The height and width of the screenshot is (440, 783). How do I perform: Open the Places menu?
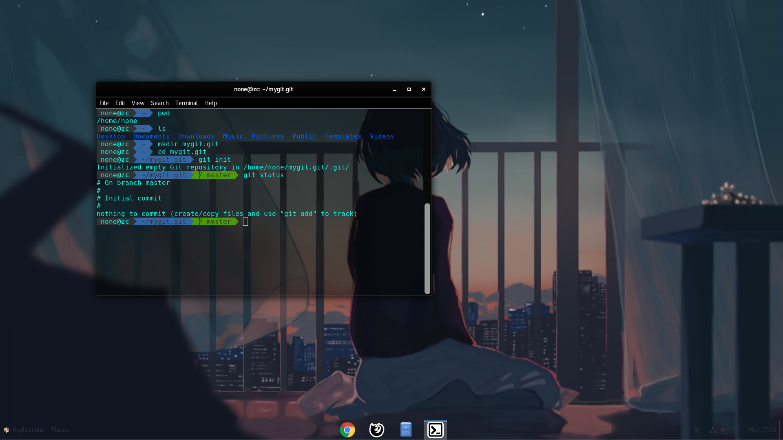[59, 429]
